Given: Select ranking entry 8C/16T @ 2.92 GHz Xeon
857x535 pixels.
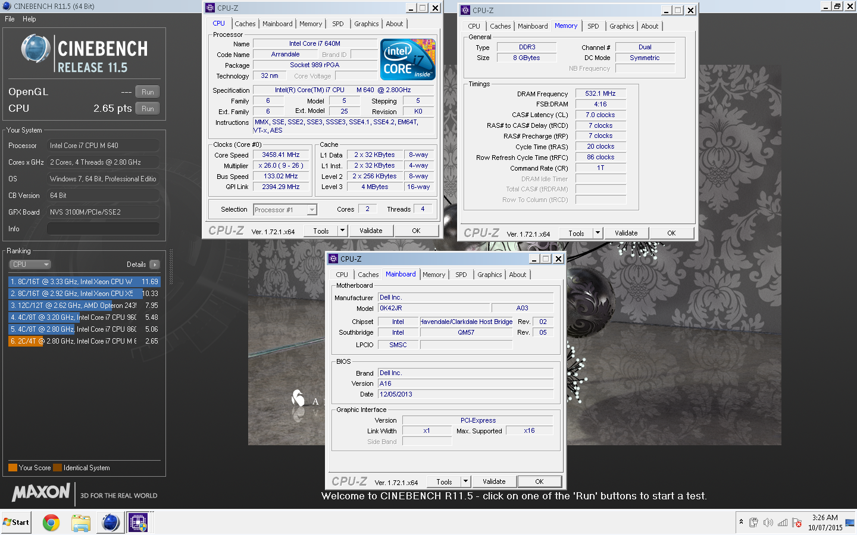Looking at the screenshot, I should point(84,294).
